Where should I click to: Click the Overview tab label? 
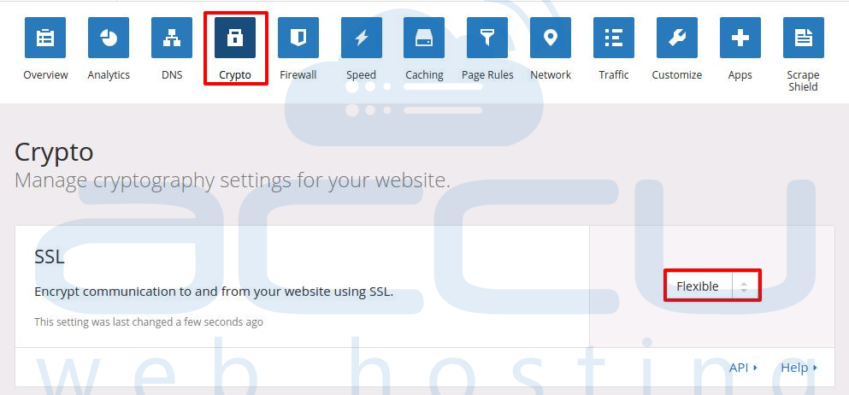[45, 74]
